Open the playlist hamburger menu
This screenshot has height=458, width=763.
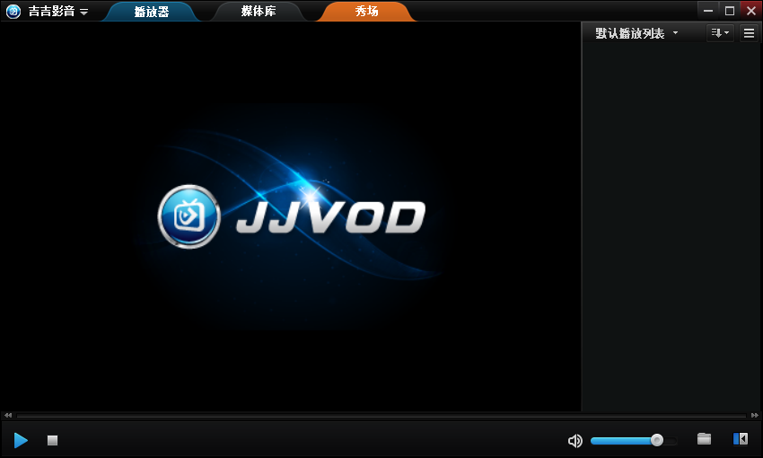(x=749, y=33)
